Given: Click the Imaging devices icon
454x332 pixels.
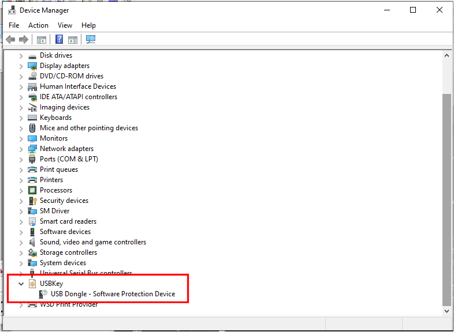Looking at the screenshot, I should 32,107.
